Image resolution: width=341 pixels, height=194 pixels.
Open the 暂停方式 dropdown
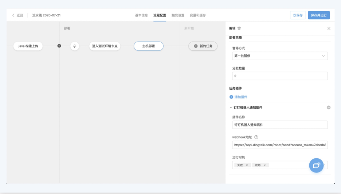click(x=280, y=56)
